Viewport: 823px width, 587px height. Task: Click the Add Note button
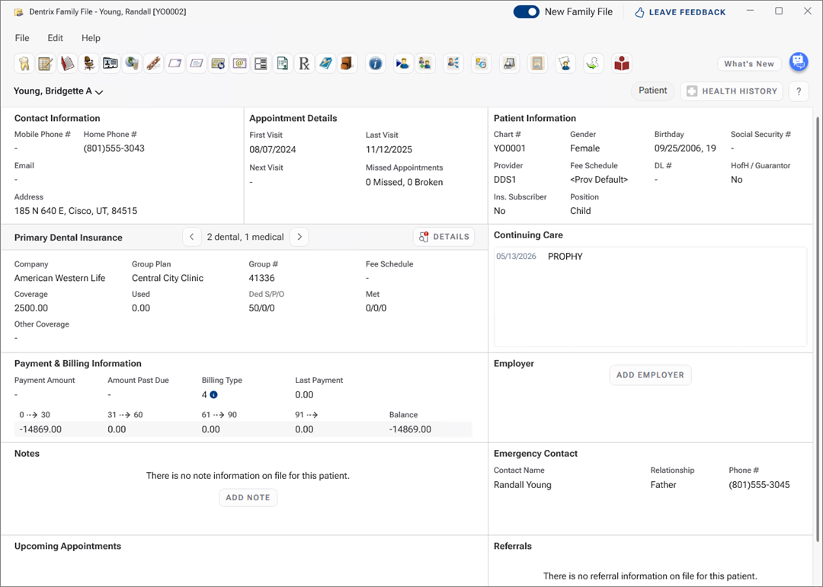248,497
